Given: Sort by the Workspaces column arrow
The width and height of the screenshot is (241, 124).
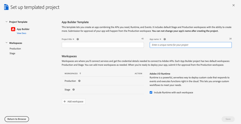Looking at the screenshot, I should click(x=80, y=74).
